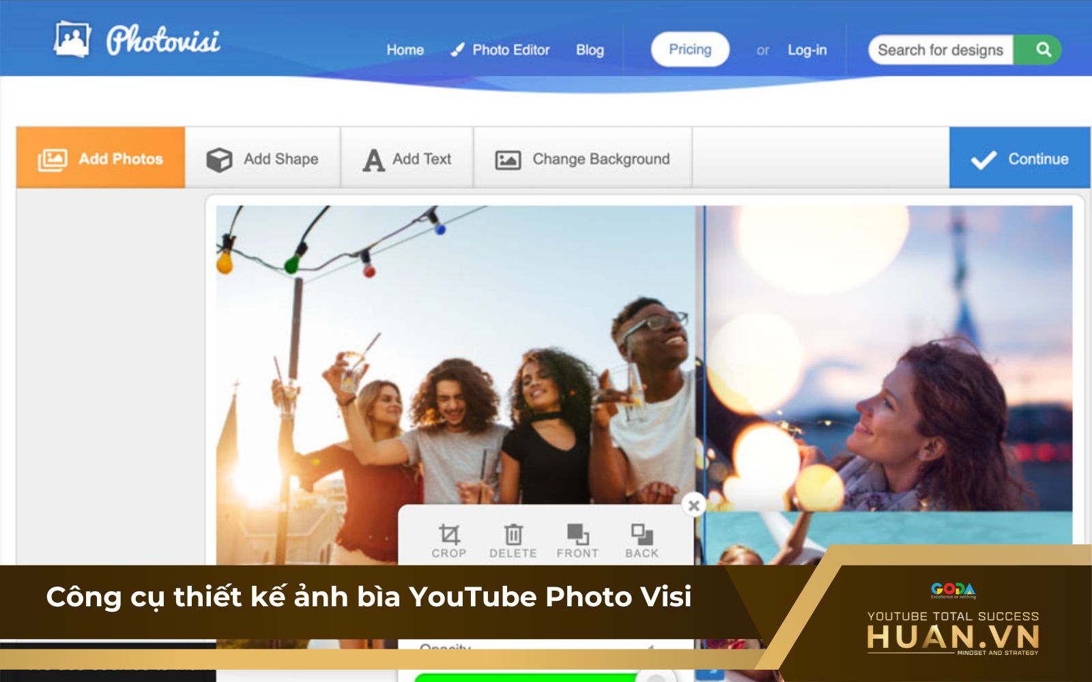Send the photo to Back

coord(642,542)
